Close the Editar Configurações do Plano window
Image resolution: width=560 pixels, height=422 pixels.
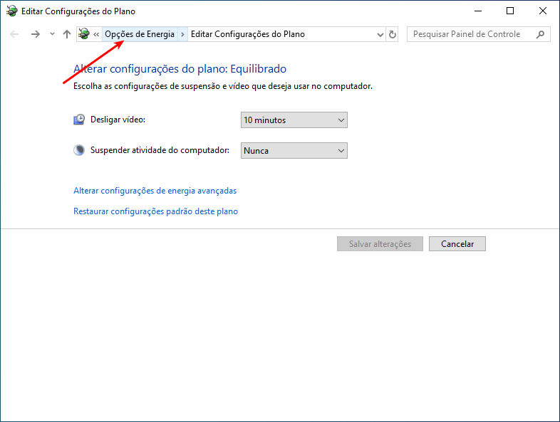pyautogui.click(x=542, y=11)
